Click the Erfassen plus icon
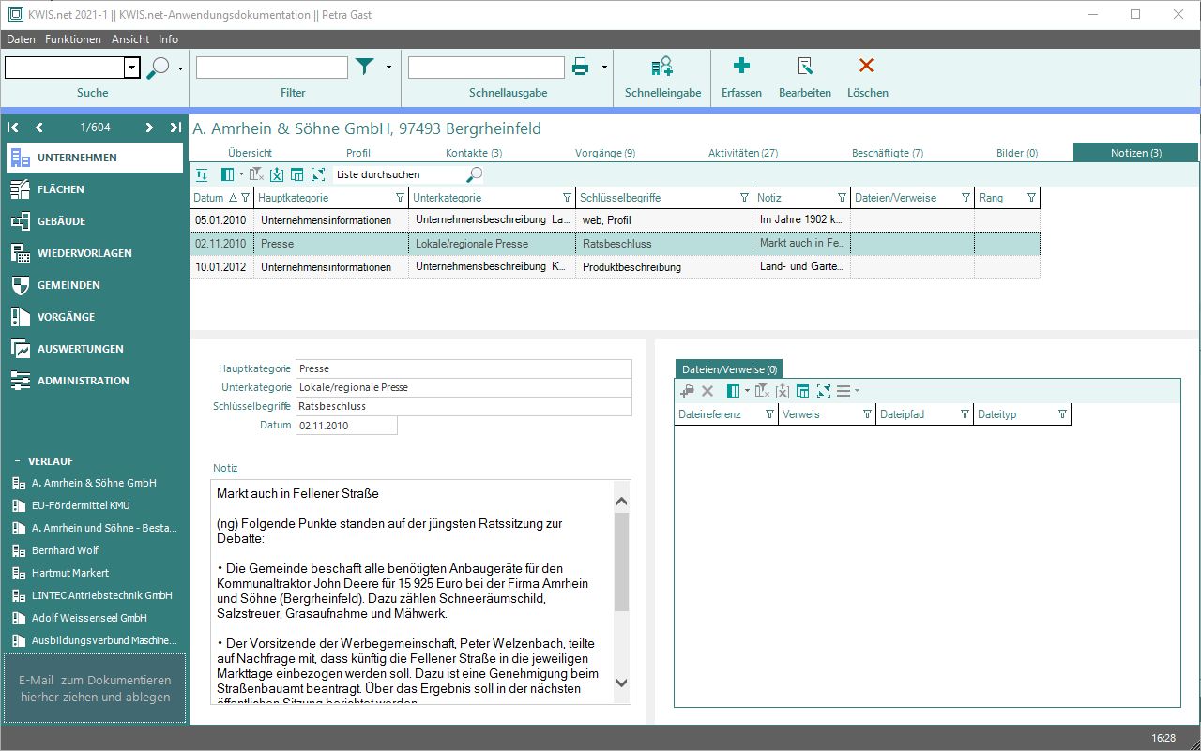 click(741, 67)
